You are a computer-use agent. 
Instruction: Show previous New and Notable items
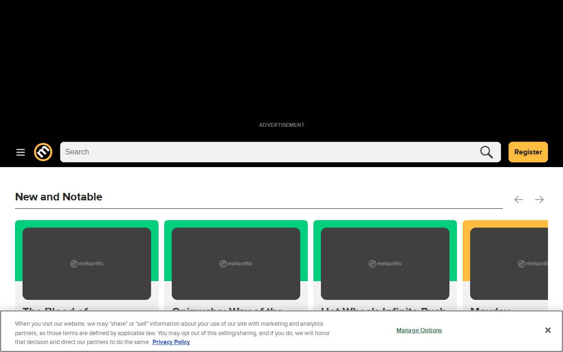[518, 199]
